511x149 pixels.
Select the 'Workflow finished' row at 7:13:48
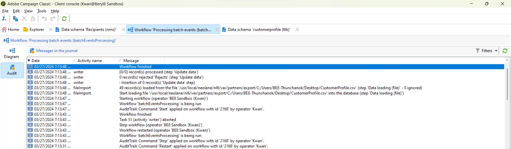[266, 67]
